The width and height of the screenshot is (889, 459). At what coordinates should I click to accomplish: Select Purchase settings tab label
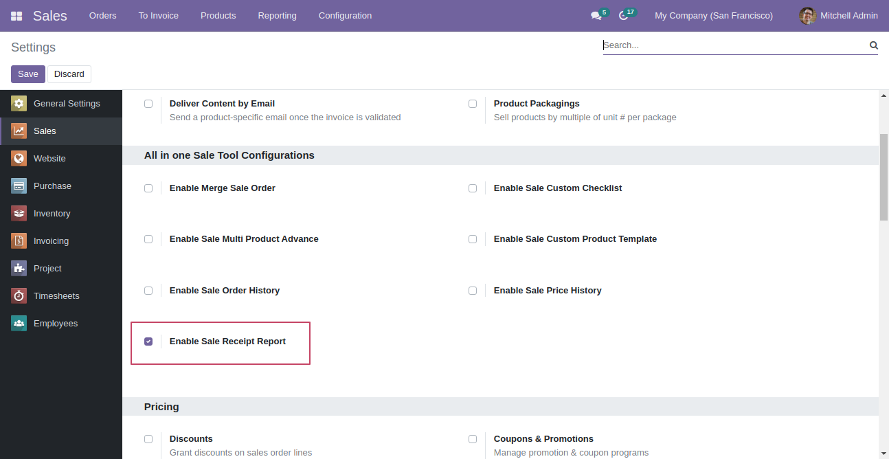coord(52,186)
